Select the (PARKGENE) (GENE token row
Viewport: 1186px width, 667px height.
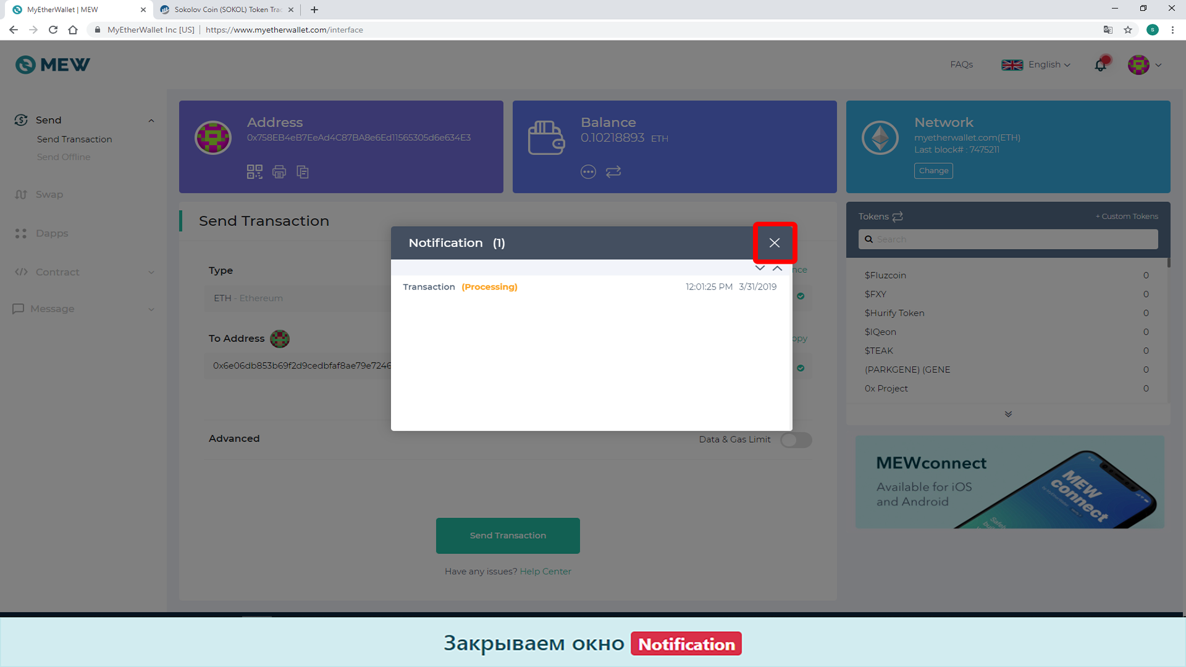(x=1007, y=369)
